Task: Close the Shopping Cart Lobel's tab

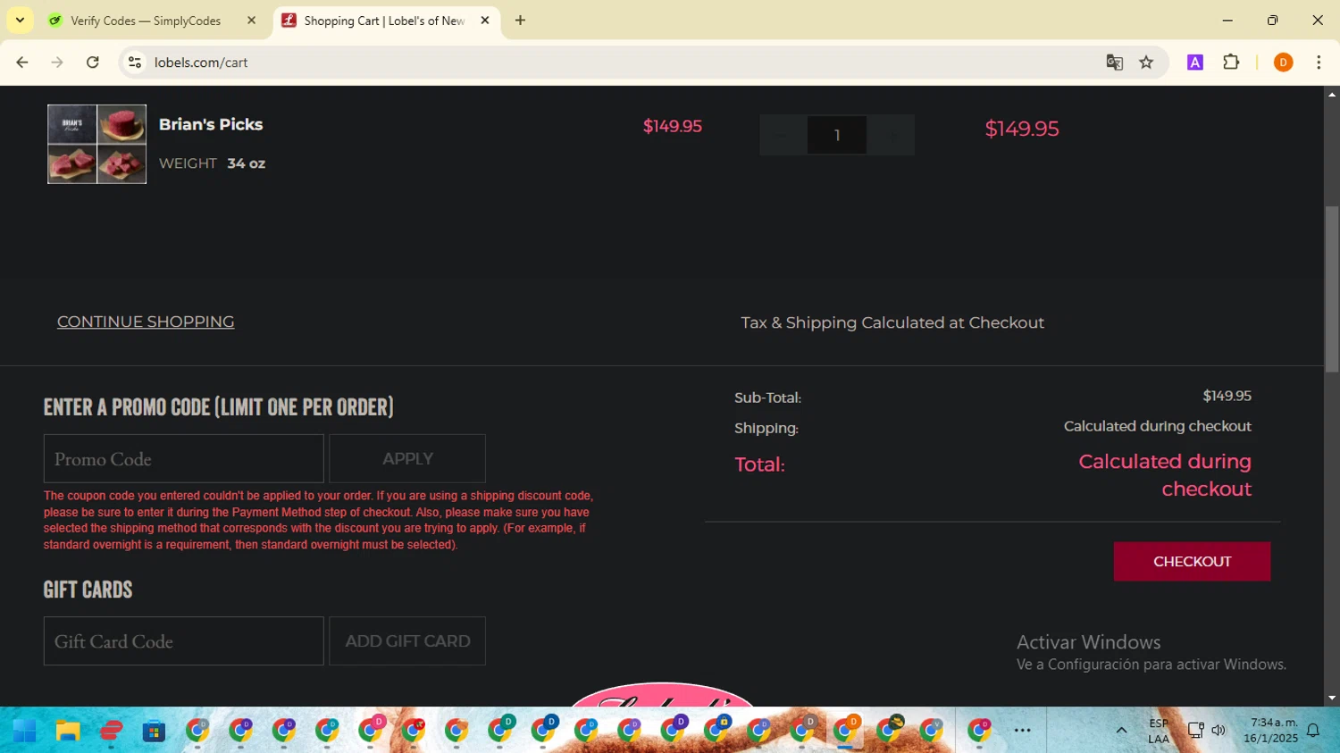Action: coord(485,21)
